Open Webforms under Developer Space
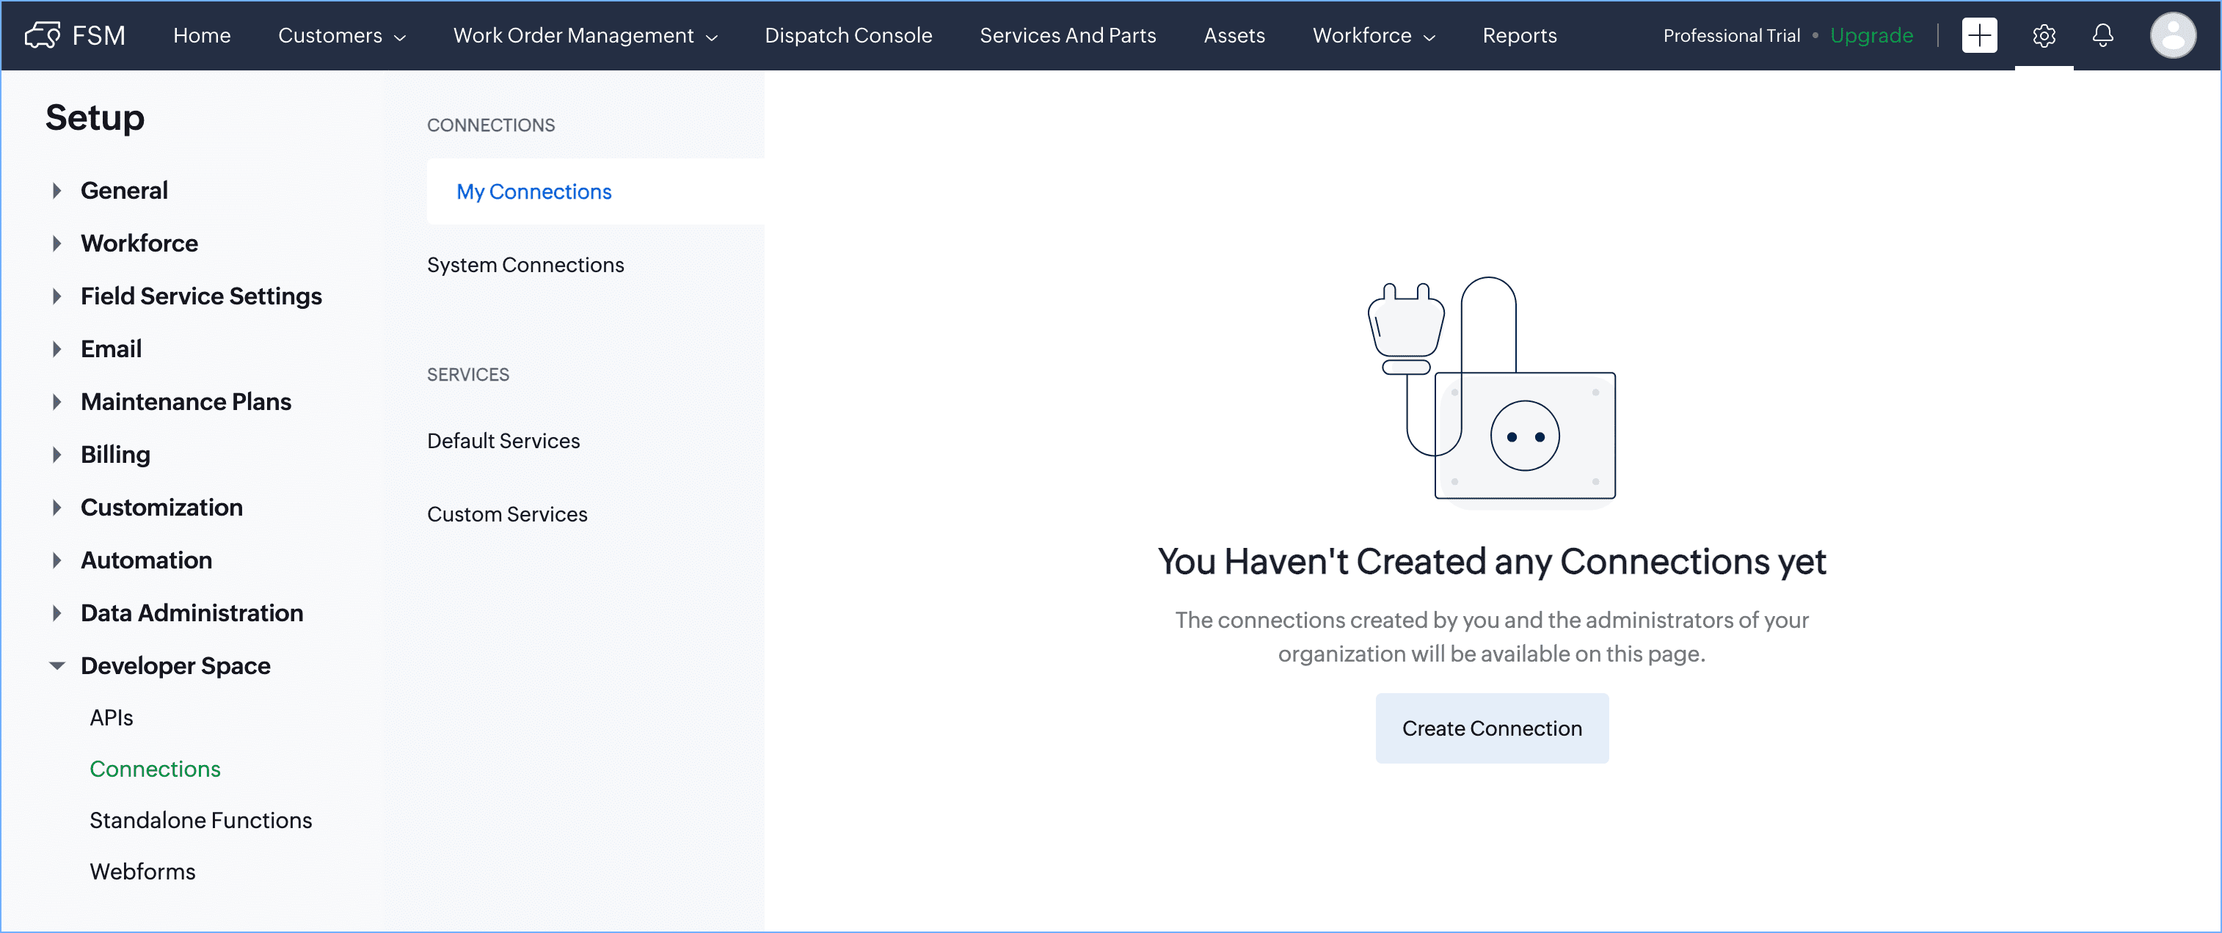The width and height of the screenshot is (2222, 933). (x=142, y=872)
